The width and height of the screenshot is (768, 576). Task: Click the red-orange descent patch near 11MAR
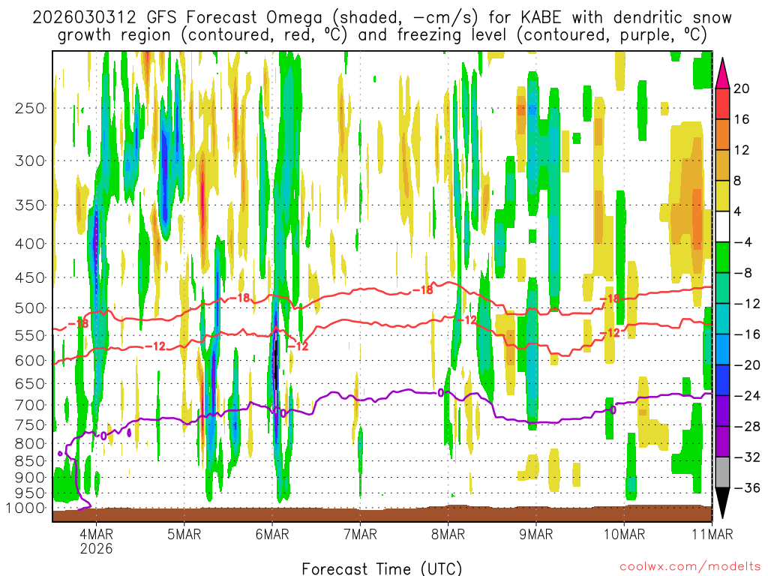click(x=697, y=218)
